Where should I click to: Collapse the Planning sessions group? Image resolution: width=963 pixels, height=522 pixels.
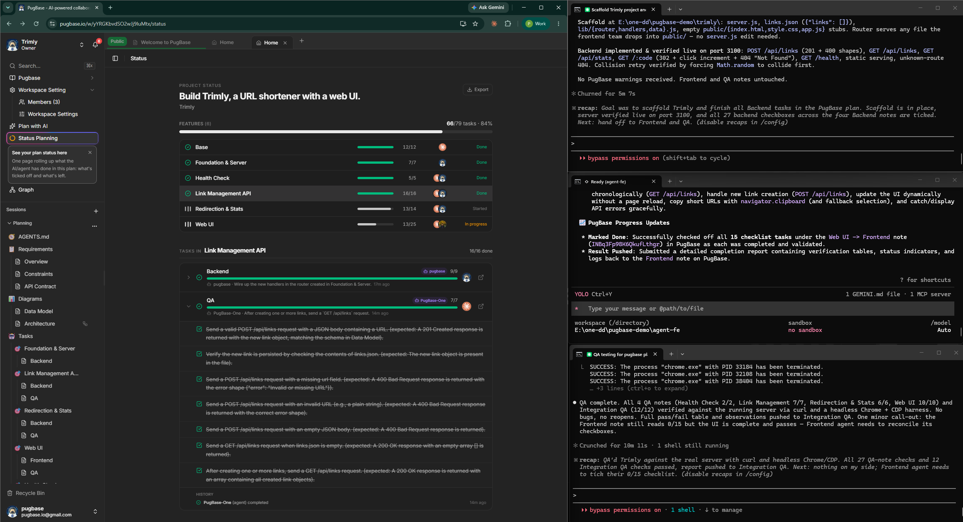pyautogui.click(x=9, y=223)
